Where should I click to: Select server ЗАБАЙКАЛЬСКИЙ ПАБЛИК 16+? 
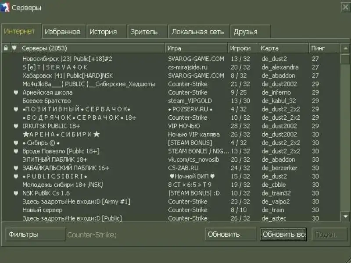click(x=171, y=168)
